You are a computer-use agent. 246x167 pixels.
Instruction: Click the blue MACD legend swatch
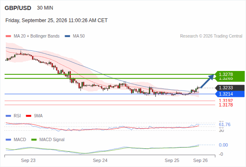(8, 140)
